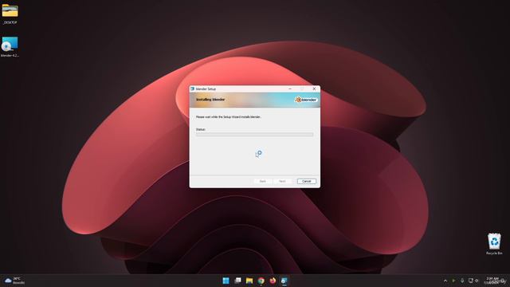The height and width of the screenshot is (287, 510).
Task: Click the Blender logo in the installer banner
Action: coord(306,100)
